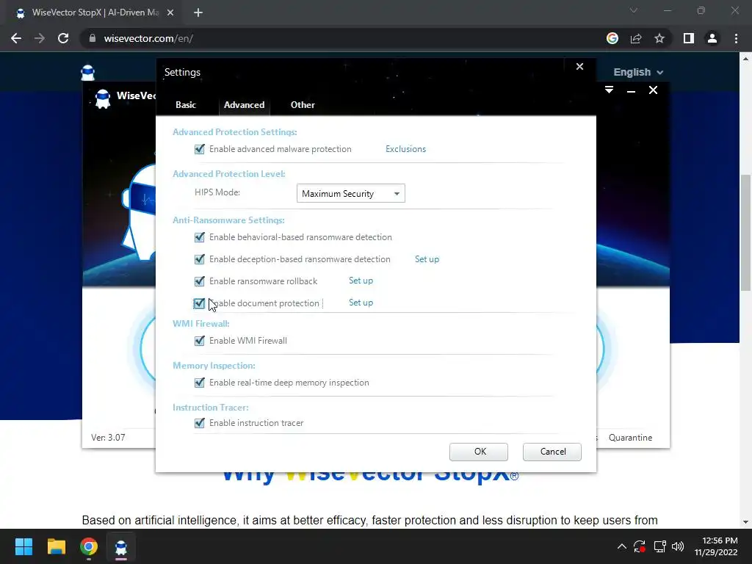Click the scrollbar up arrow
This screenshot has width=752, height=564.
[x=745, y=59]
